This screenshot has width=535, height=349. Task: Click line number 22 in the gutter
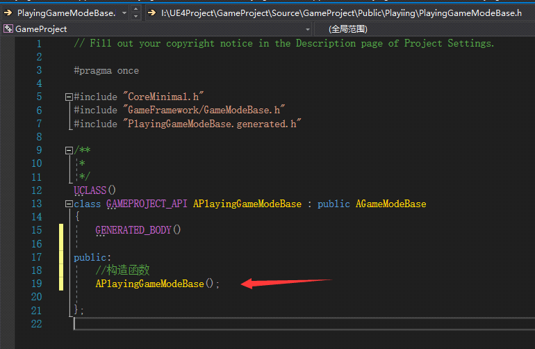click(x=37, y=324)
